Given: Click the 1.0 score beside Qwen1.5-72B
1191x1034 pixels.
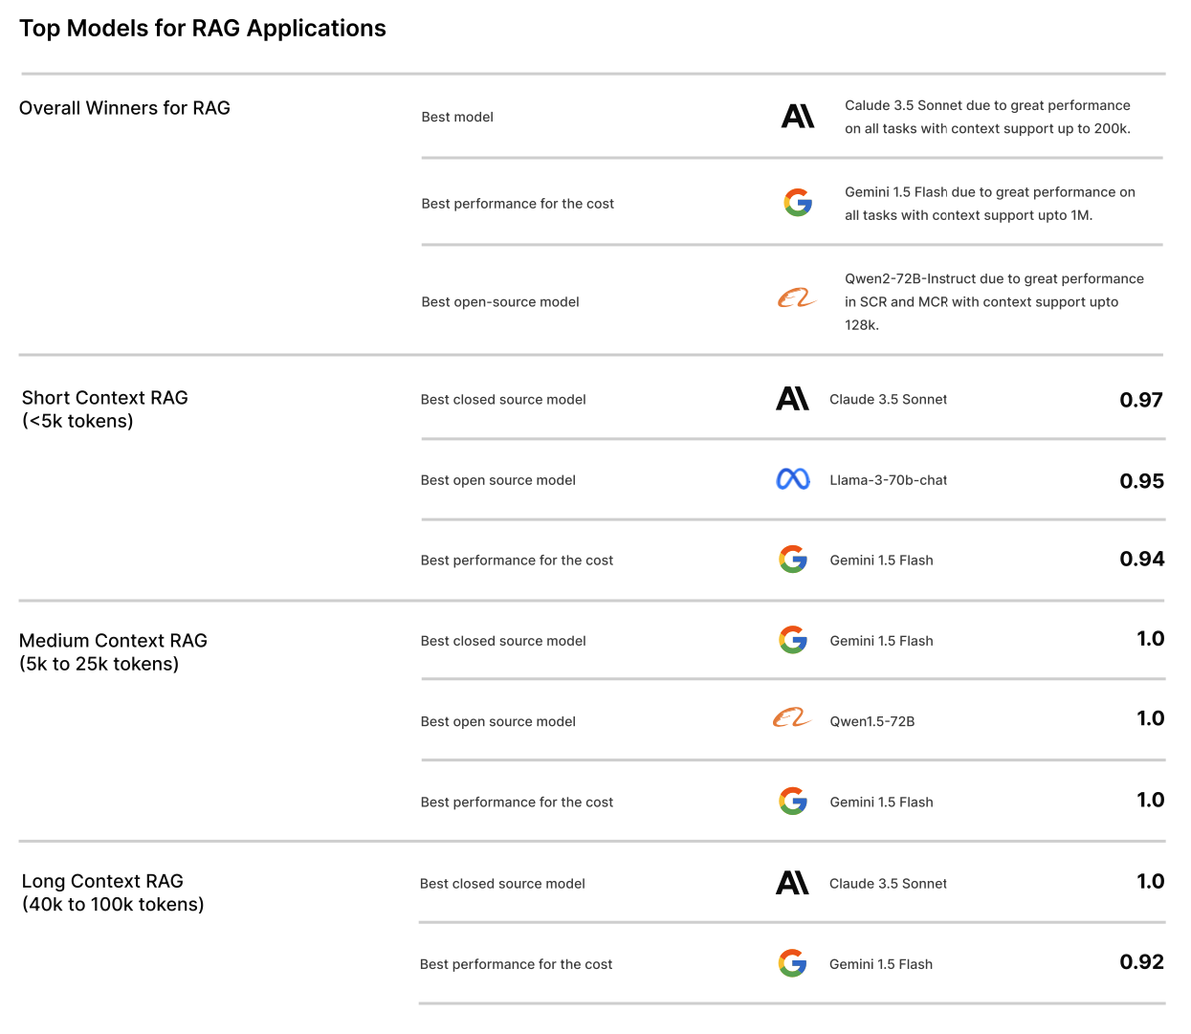Looking at the screenshot, I should click(1151, 718).
